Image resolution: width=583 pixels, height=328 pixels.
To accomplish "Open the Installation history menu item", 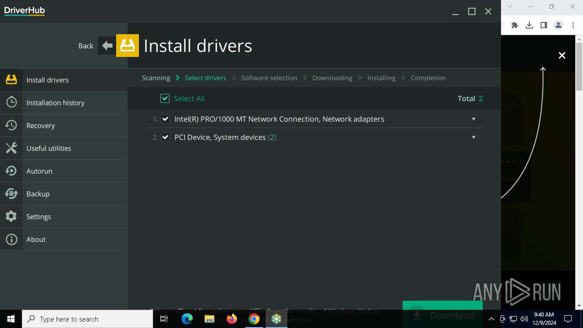I will click(64, 102).
